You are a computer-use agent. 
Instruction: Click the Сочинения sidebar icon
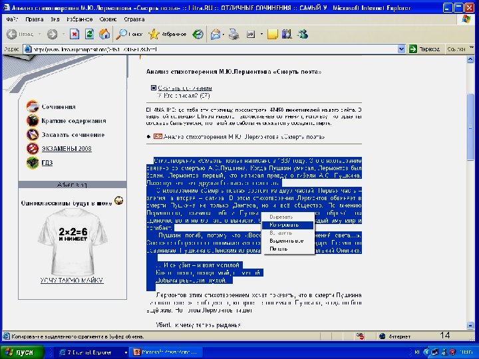[x=33, y=106]
